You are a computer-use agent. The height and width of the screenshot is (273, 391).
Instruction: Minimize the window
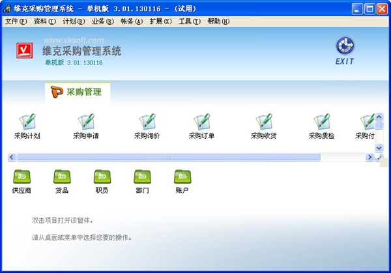pyautogui.click(x=357, y=9)
